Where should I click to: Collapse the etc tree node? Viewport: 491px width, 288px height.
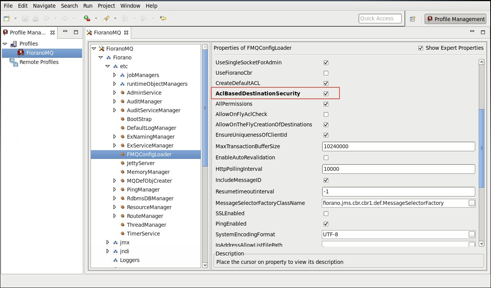pos(108,66)
